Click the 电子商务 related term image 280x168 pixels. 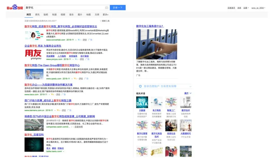[157, 102]
